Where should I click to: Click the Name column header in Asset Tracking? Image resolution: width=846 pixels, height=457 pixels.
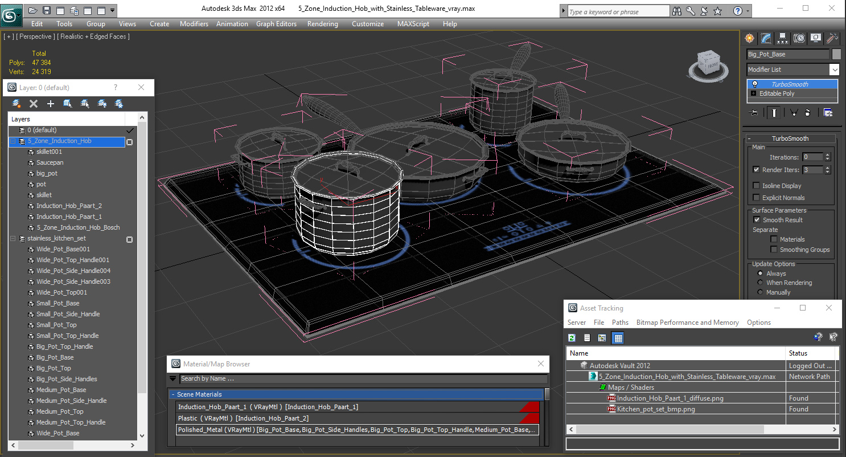click(x=676, y=353)
